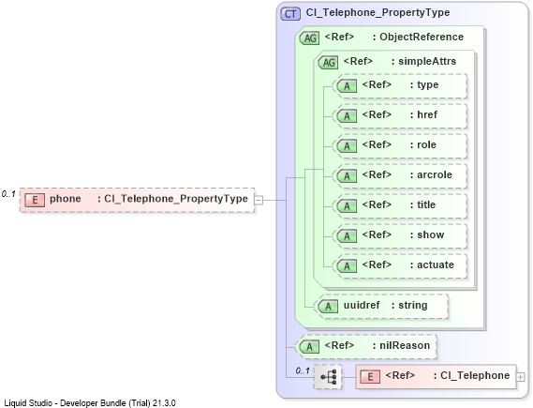The image size is (533, 408).
Task: Select the CI_Telephone_PropertyType complex type title
Action: (378, 12)
